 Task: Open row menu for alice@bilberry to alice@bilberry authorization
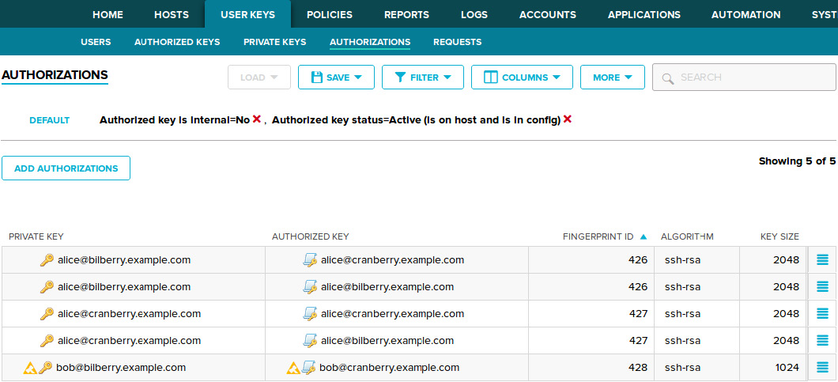coord(822,287)
